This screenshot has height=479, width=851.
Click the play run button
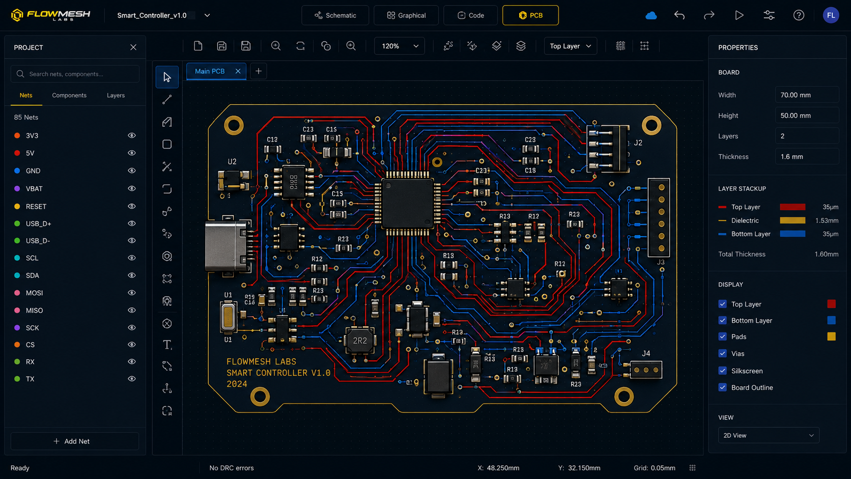pos(739,15)
